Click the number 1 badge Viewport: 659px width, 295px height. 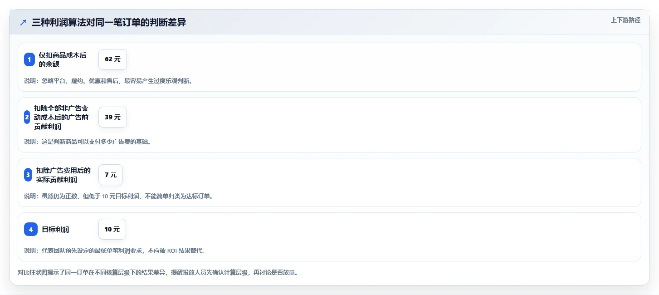(29, 59)
